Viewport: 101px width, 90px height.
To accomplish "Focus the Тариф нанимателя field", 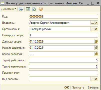I will [63, 66].
